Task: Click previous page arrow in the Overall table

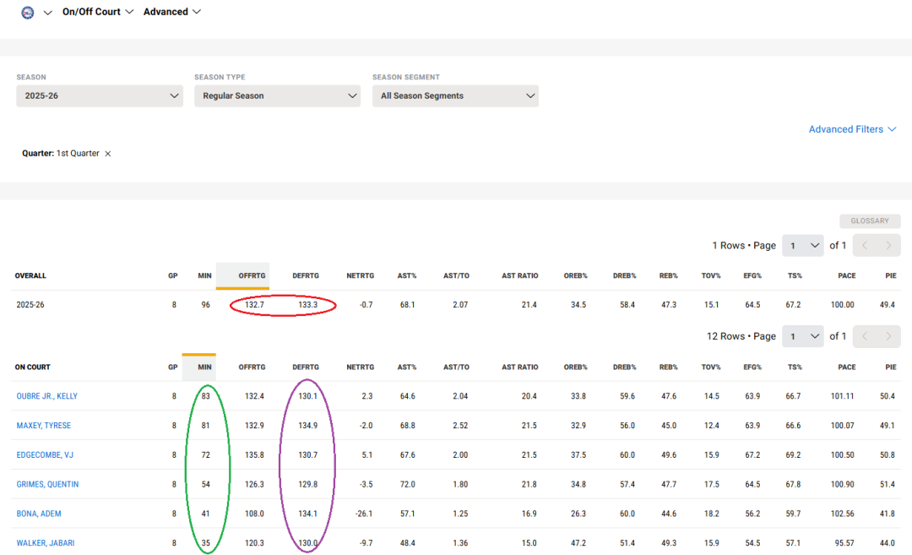Action: (x=865, y=246)
